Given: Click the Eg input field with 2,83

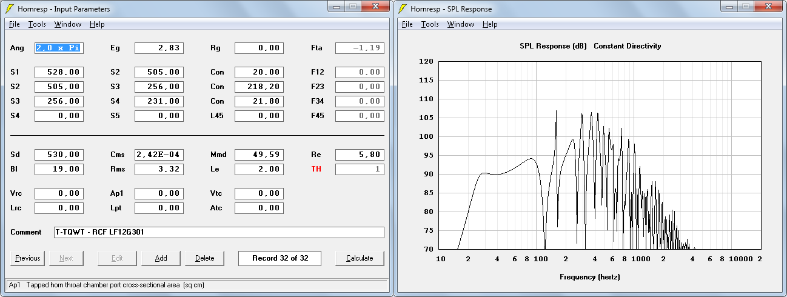Looking at the screenshot, I should 159,48.
